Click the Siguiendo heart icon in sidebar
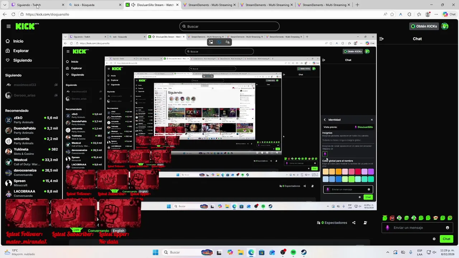 (x=8, y=60)
